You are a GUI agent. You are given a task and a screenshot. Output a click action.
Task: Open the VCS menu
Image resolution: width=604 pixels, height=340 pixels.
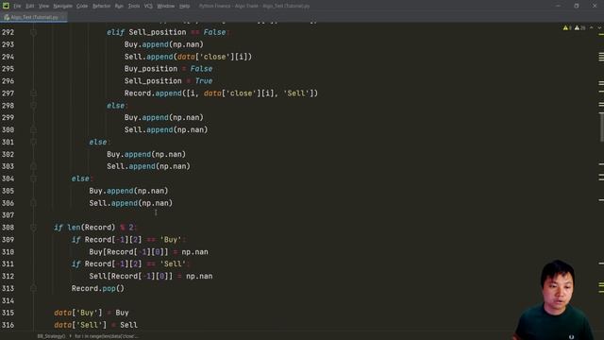tap(148, 7)
